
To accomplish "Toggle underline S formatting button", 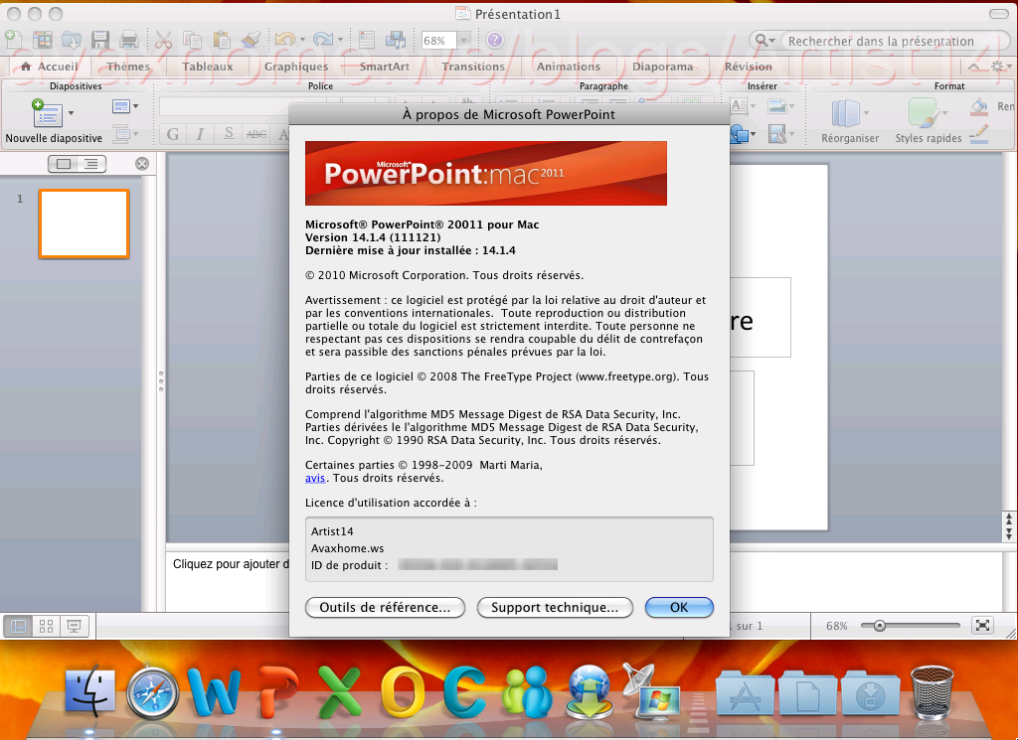I will [x=229, y=134].
